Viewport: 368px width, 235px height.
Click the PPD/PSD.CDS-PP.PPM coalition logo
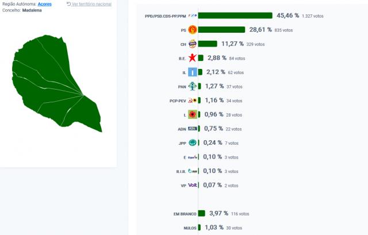[192, 16]
